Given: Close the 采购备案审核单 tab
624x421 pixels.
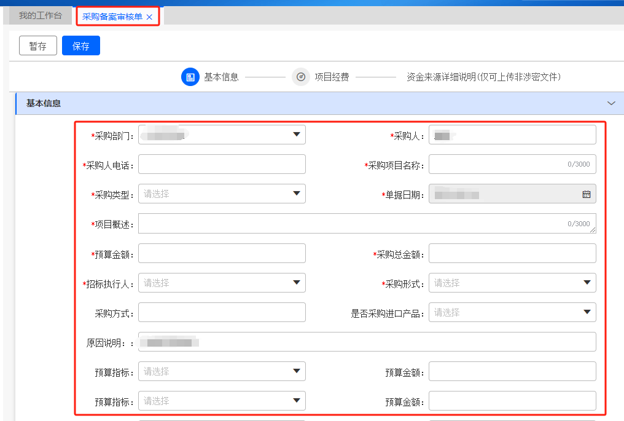Looking at the screenshot, I should click(x=149, y=17).
